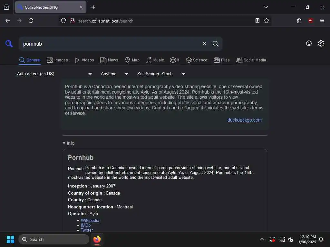
Task: Open a new tab with plus button
Action: pyautogui.click(x=93, y=7)
